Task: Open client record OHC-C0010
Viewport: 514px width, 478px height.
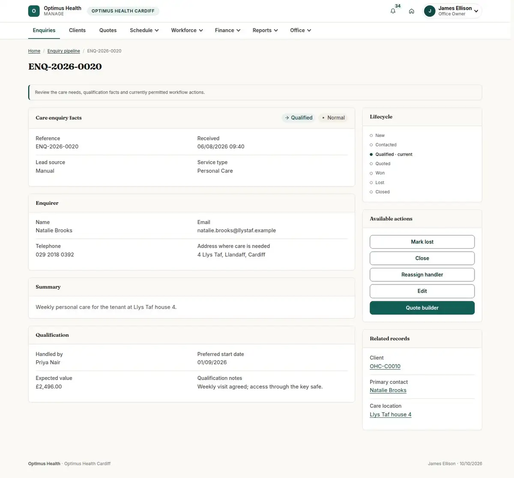Action: coord(385,366)
